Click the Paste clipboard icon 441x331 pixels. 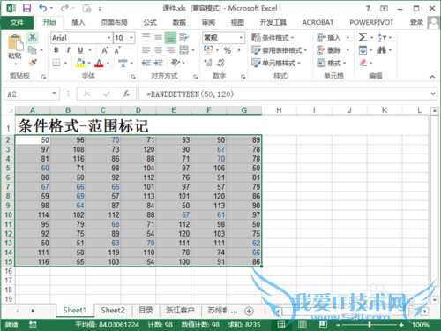(15, 42)
